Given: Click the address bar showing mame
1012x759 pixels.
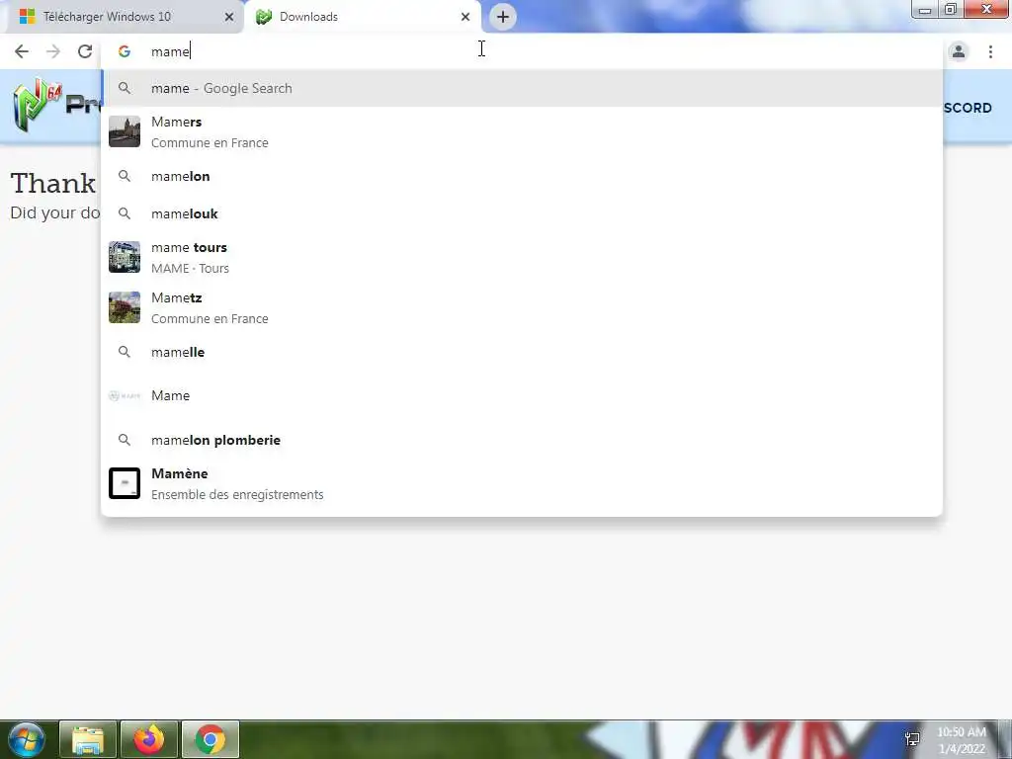Looking at the screenshot, I should click(522, 51).
